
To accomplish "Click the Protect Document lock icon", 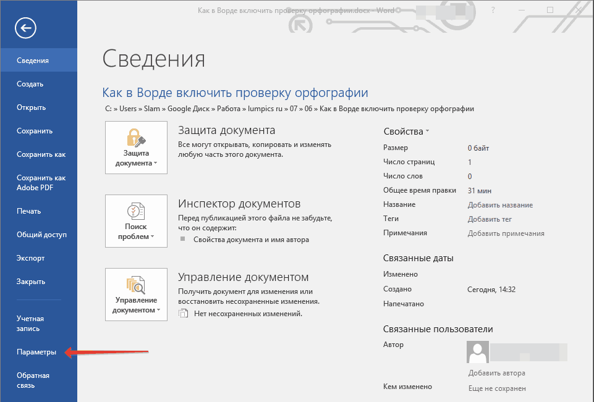I will [135, 137].
